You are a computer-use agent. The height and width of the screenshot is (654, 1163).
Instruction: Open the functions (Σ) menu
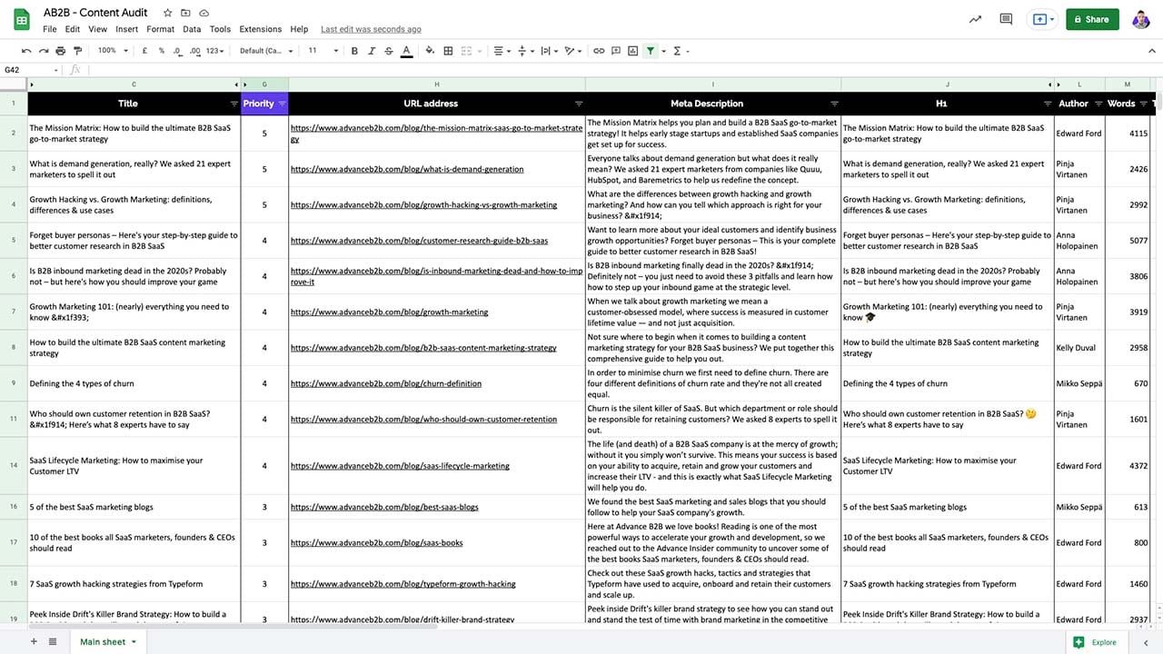(677, 51)
